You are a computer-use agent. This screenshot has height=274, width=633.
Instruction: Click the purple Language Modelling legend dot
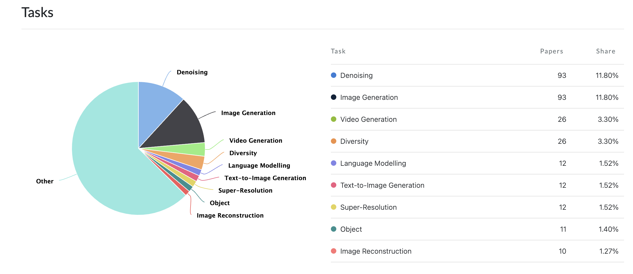point(334,163)
